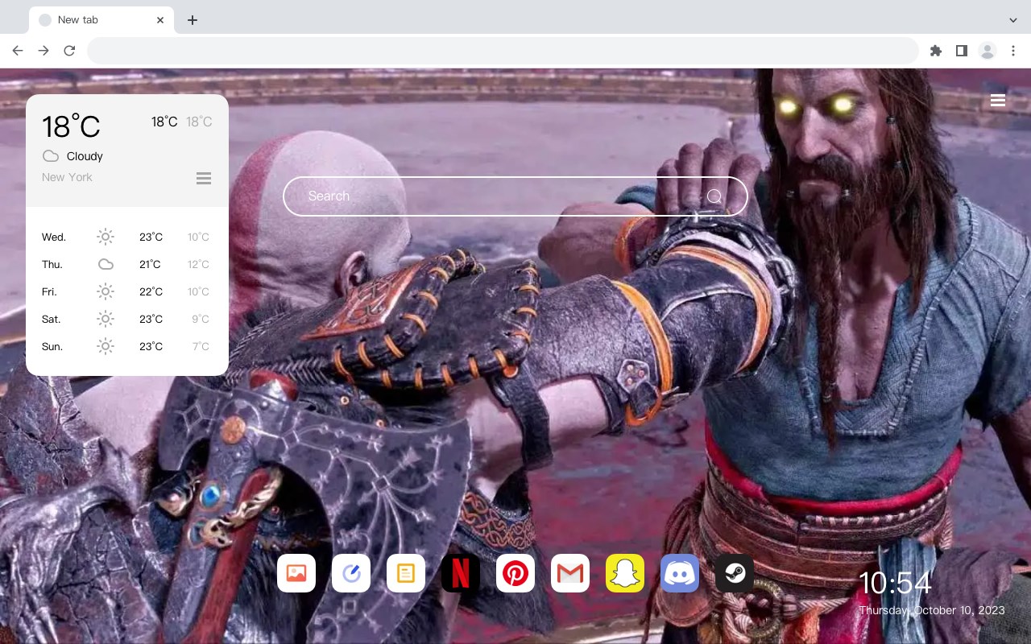Click the cloud icon beside Cloudy
The height and width of the screenshot is (644, 1031).
[50, 156]
